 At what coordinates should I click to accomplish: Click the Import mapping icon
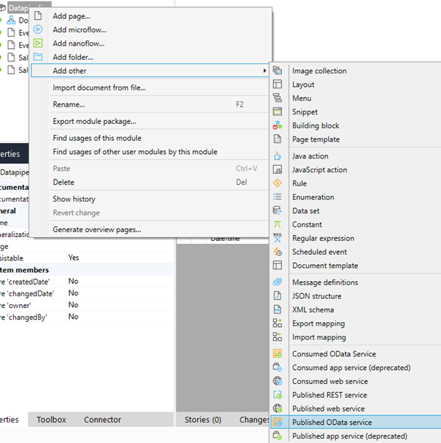tap(277, 336)
